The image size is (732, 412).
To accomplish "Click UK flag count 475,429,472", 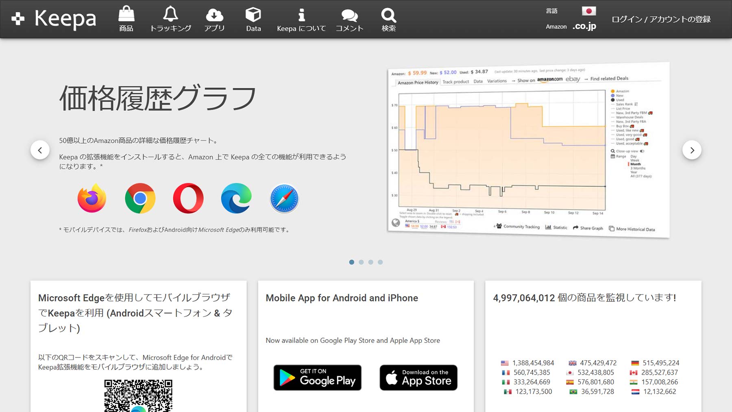I will (x=593, y=363).
